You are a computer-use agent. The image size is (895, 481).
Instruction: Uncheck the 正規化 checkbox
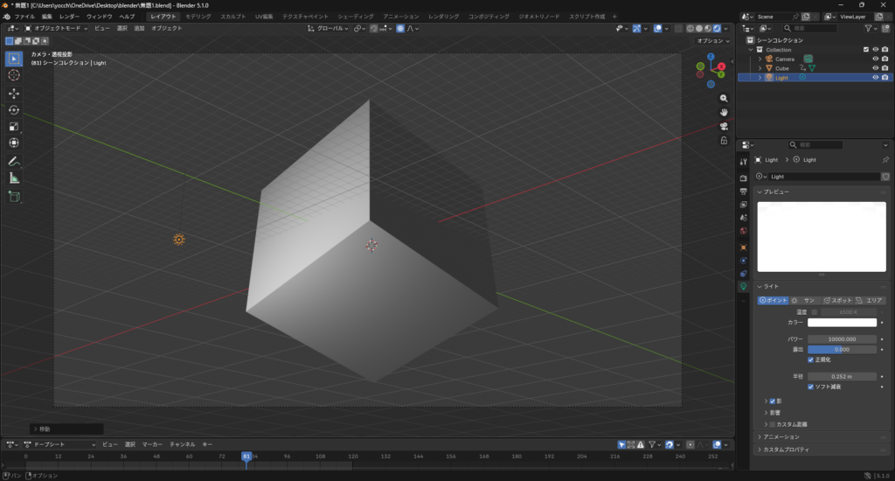click(811, 359)
